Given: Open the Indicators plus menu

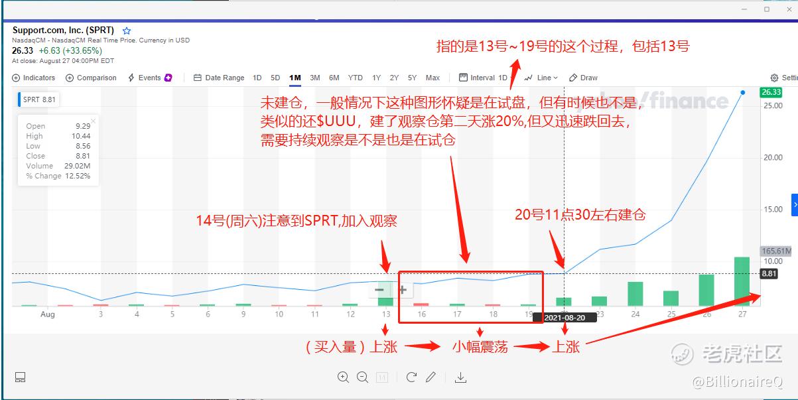Looking at the screenshot, I should coord(34,78).
